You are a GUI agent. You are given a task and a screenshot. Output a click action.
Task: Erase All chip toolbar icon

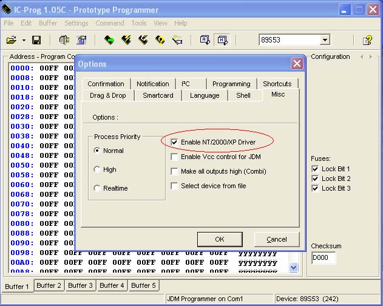pyautogui.click(x=160, y=40)
